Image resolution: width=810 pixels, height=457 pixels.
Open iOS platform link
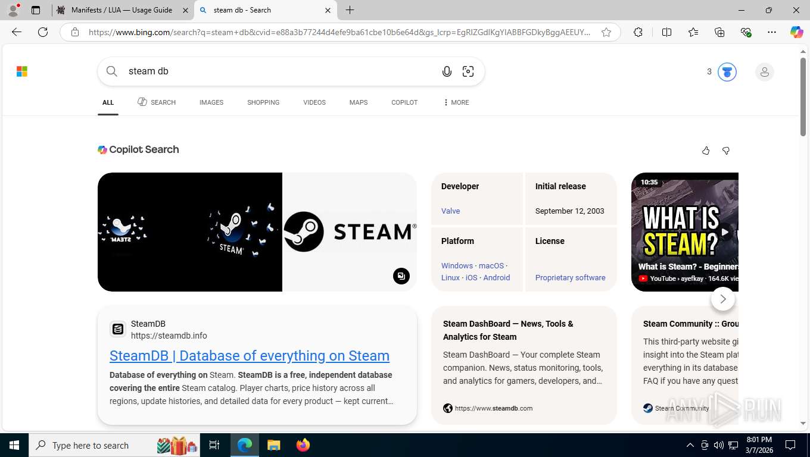[x=471, y=278]
